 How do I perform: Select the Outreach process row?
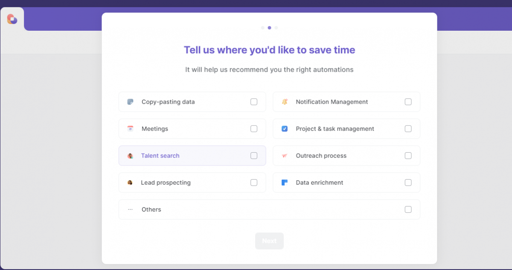click(x=346, y=155)
